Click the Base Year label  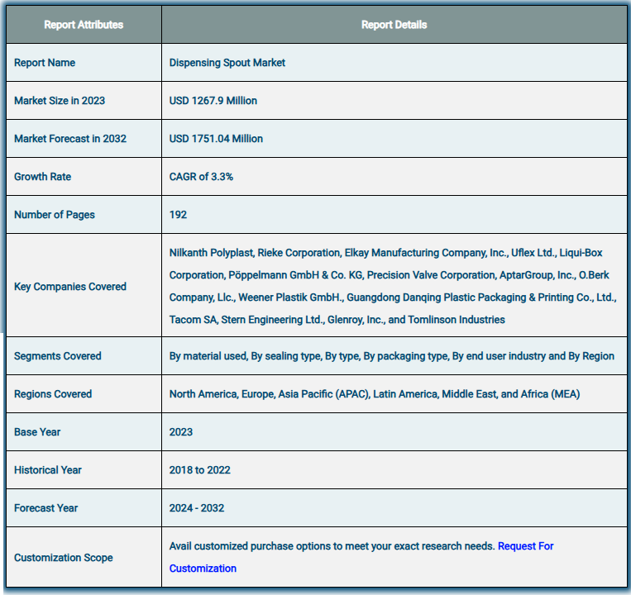coord(37,432)
